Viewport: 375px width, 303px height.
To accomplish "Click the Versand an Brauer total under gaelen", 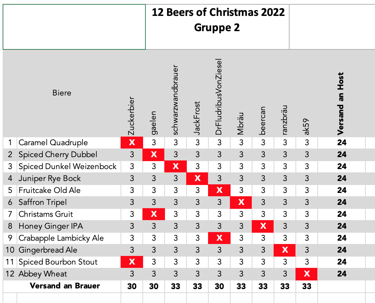I will click(154, 286).
